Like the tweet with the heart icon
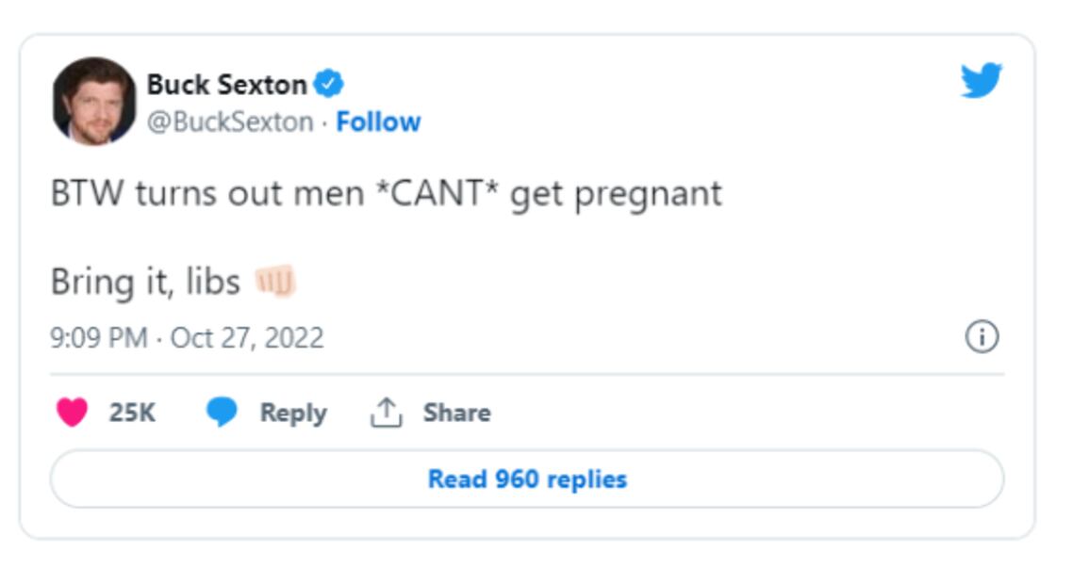The image size is (1073, 584). coord(72,413)
